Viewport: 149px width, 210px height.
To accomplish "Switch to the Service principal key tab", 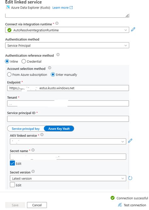I will (26, 129).
